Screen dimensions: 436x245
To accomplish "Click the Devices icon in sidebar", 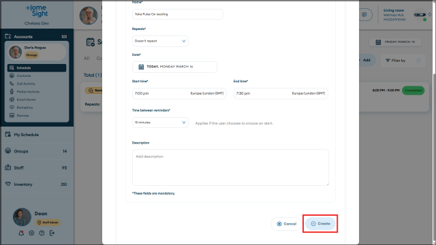I will coord(12,115).
